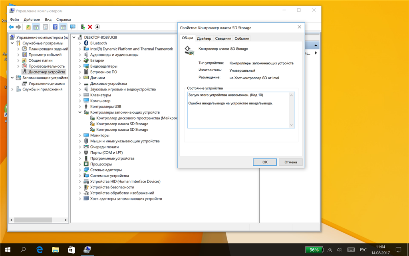Screen dimensions: 409x256
Task: Open the Вид menu
Action: point(48,19)
